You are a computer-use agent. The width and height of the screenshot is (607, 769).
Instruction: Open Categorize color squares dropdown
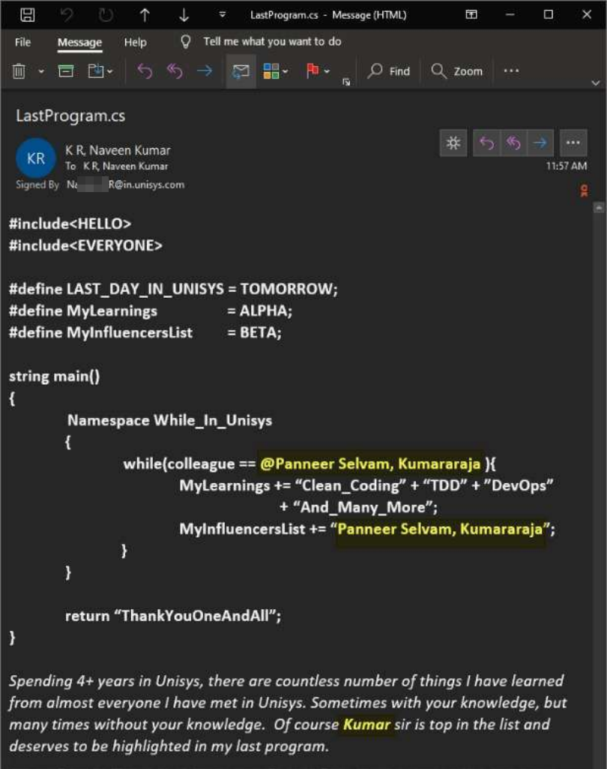coord(275,71)
